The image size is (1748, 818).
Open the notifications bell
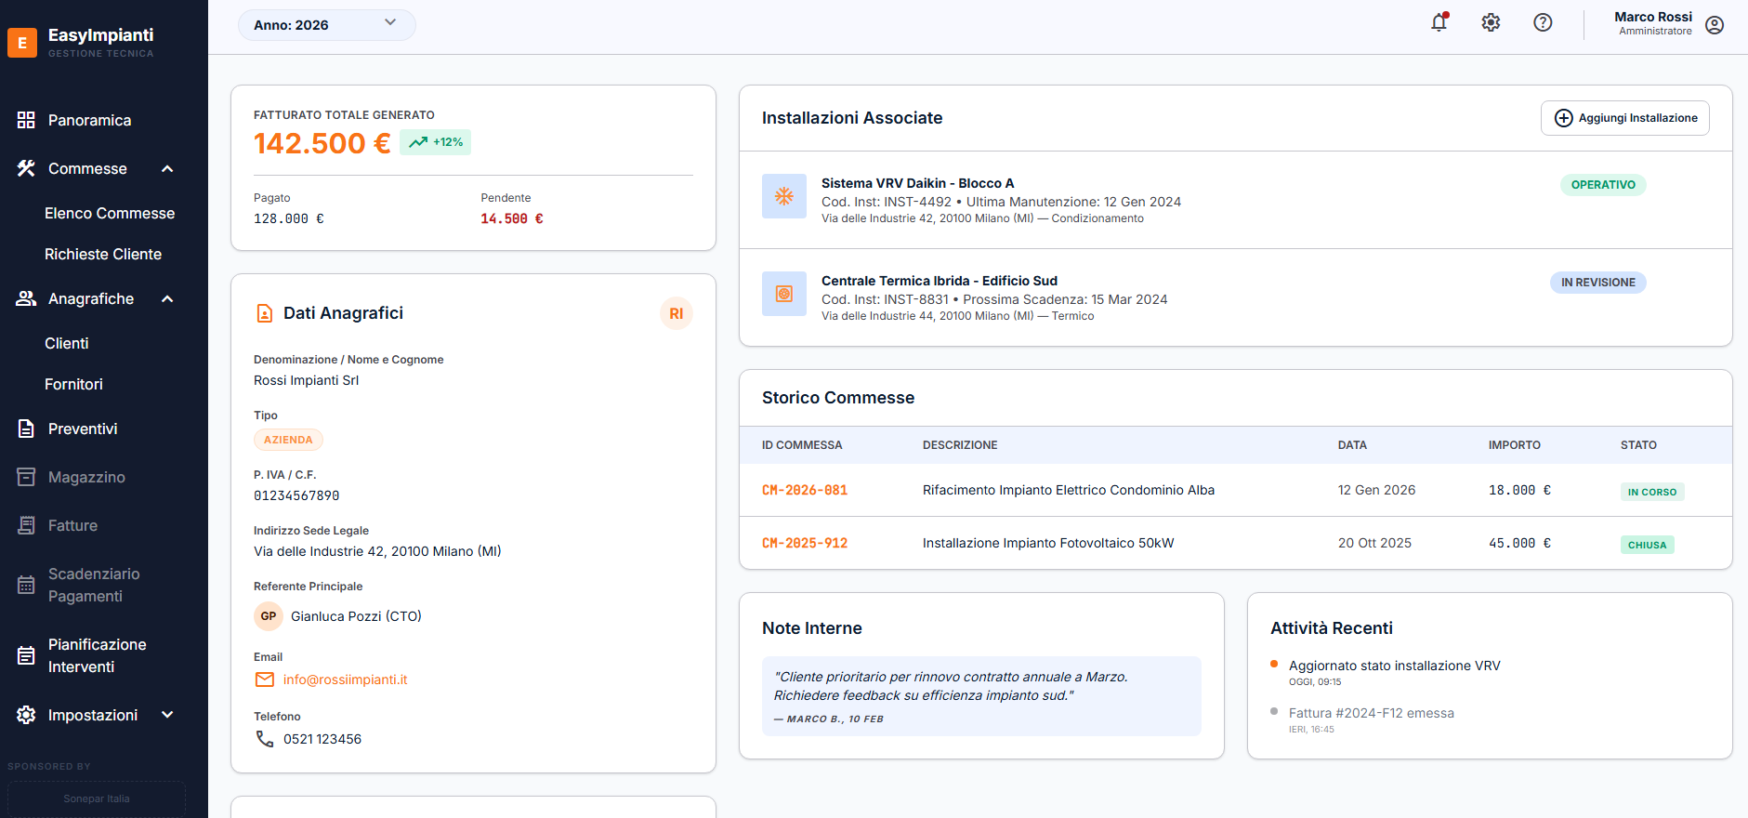1439,23
